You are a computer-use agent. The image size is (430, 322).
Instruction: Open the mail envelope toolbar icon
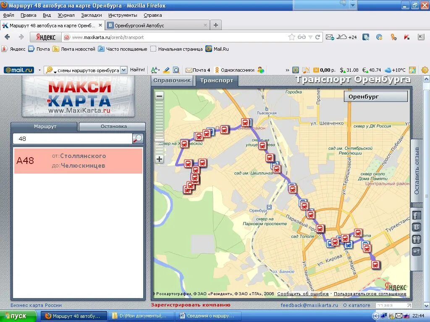(x=330, y=37)
